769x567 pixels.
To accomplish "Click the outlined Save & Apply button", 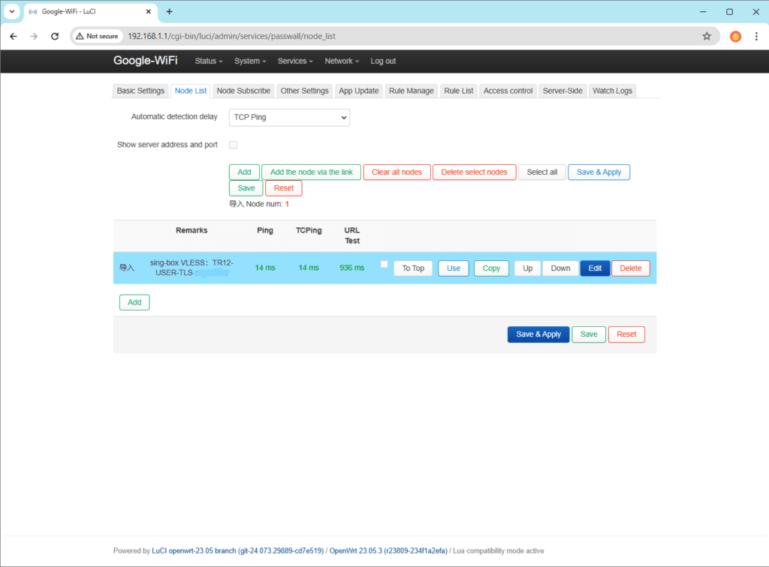I will [599, 172].
